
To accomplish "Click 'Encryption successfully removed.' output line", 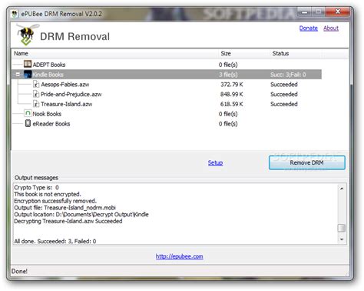I will click(x=55, y=201).
